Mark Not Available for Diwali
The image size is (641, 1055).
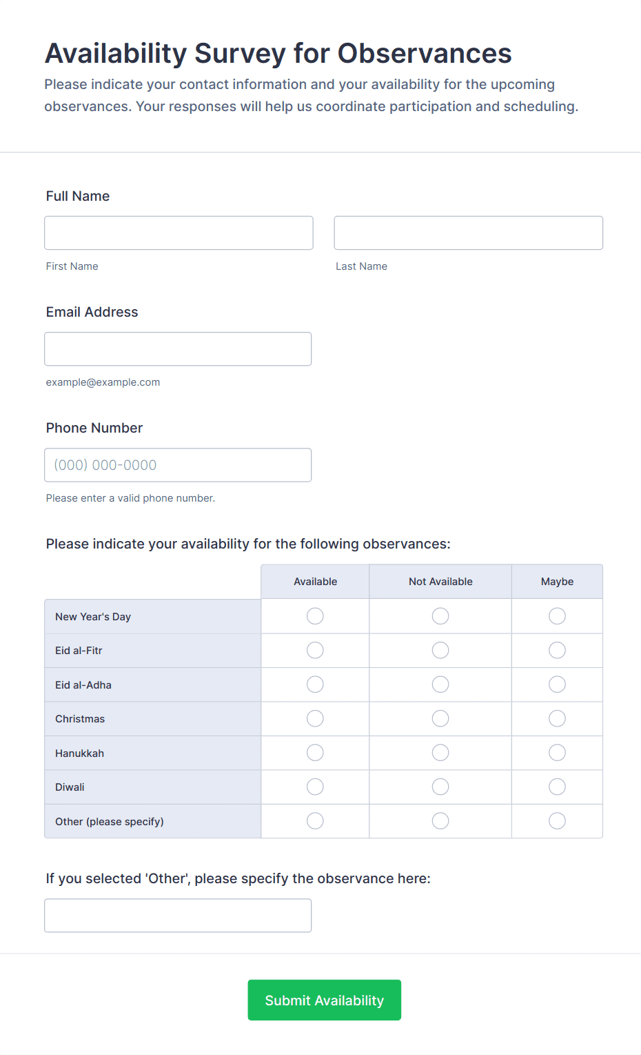(x=440, y=787)
